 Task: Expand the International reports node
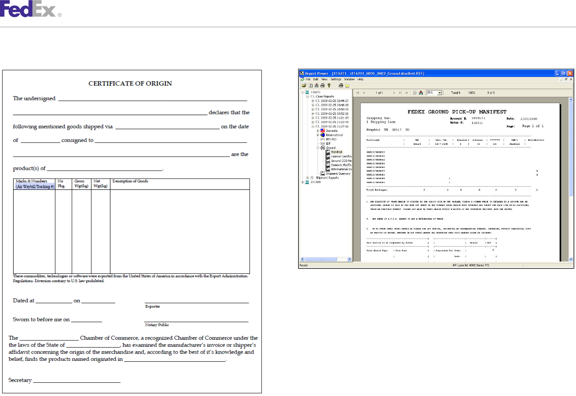[318, 135]
